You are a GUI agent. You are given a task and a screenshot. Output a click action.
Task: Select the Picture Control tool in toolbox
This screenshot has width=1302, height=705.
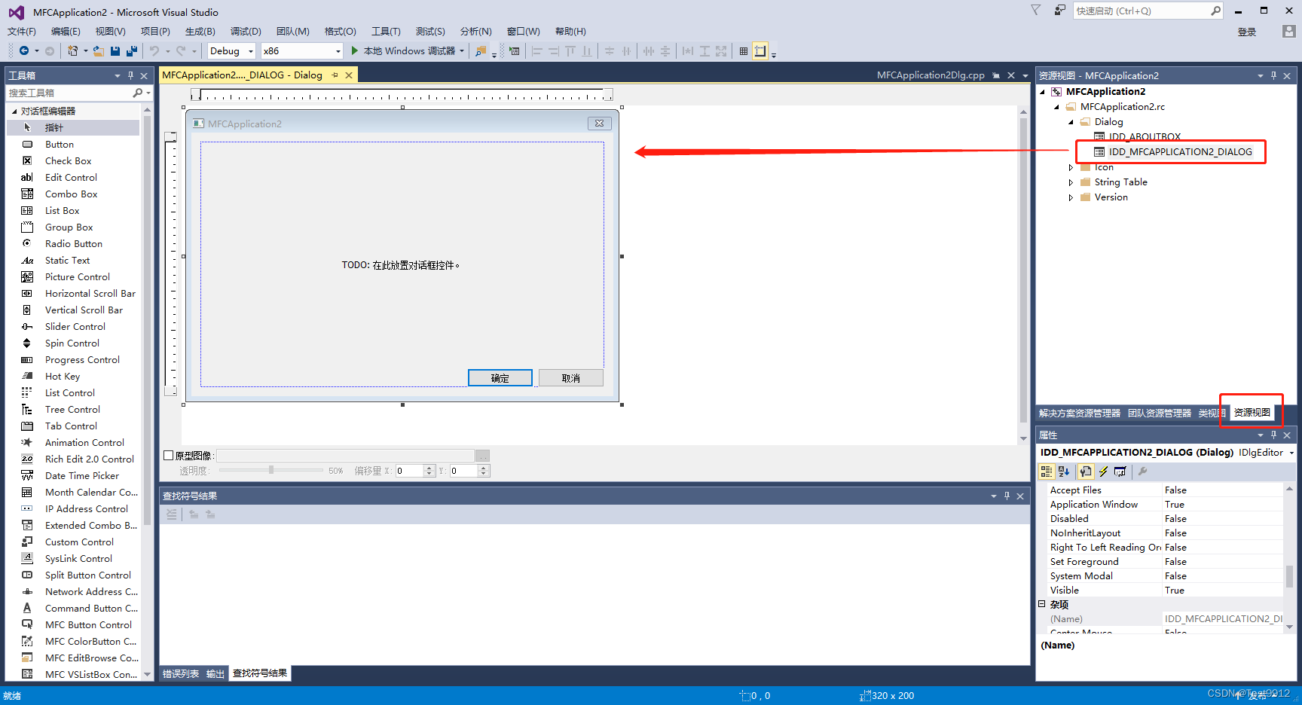[x=77, y=276]
